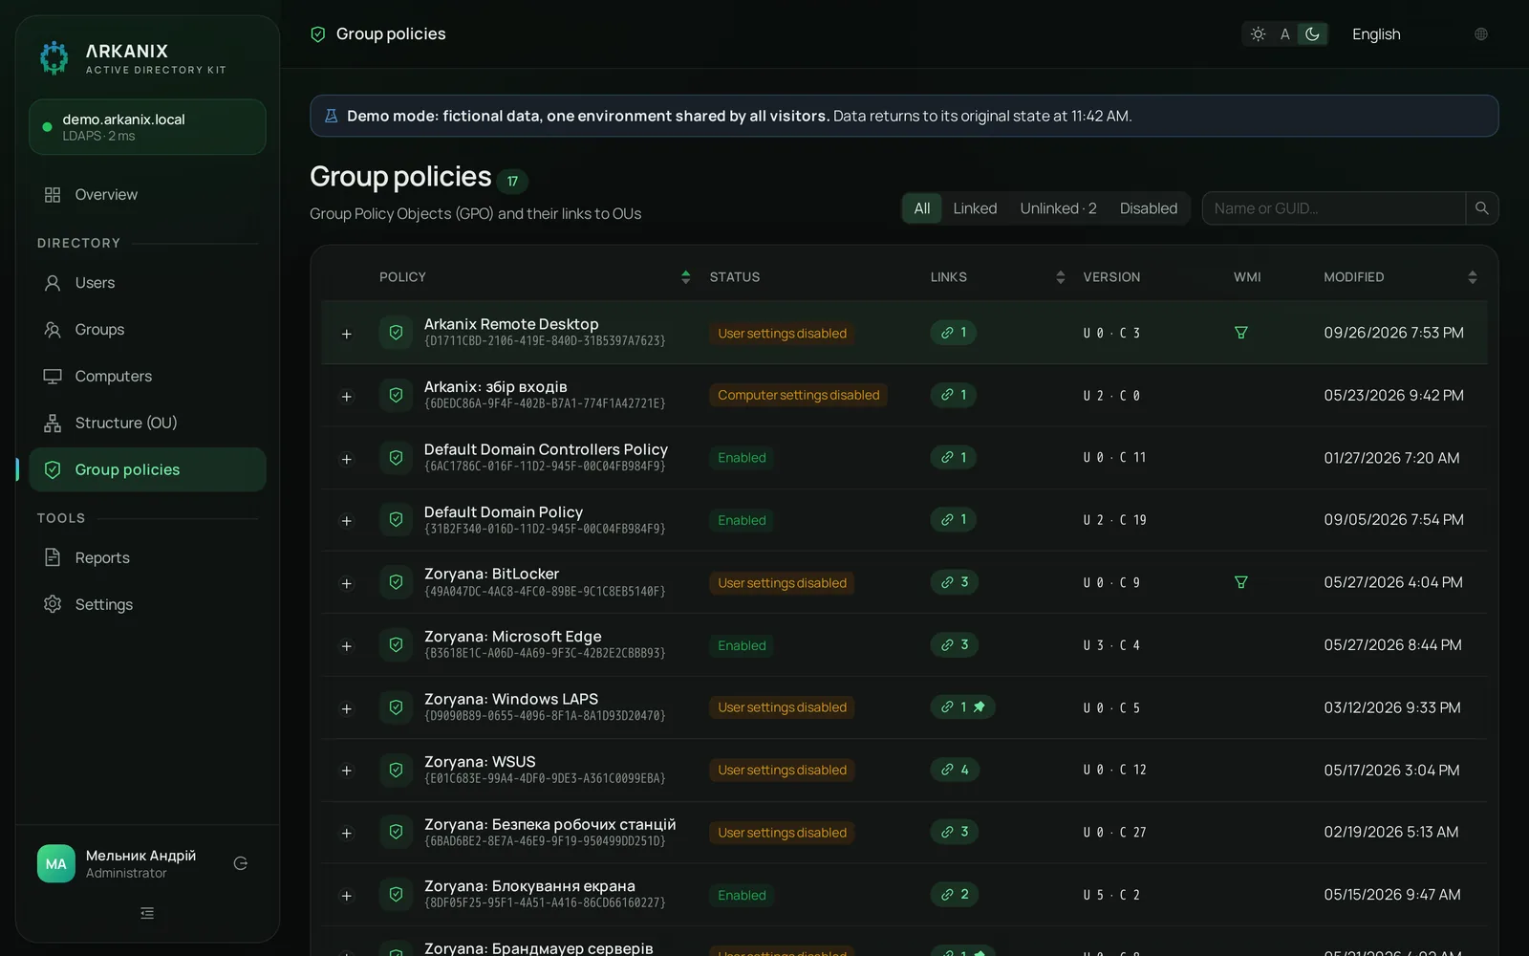
Task: Click WMI filter icon for Arkanix Remote Desktop
Action: coord(1240,333)
